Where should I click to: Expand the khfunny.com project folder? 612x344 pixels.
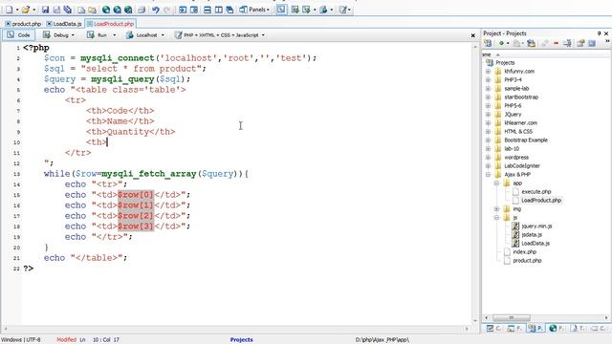pyautogui.click(x=488, y=72)
